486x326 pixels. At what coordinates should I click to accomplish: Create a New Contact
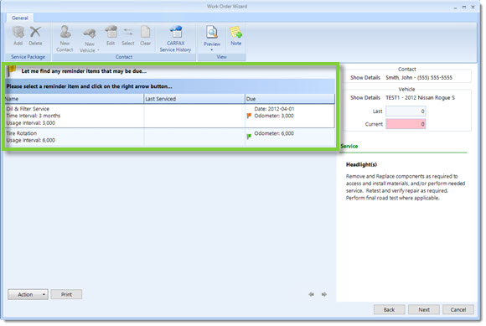pyautogui.click(x=65, y=39)
